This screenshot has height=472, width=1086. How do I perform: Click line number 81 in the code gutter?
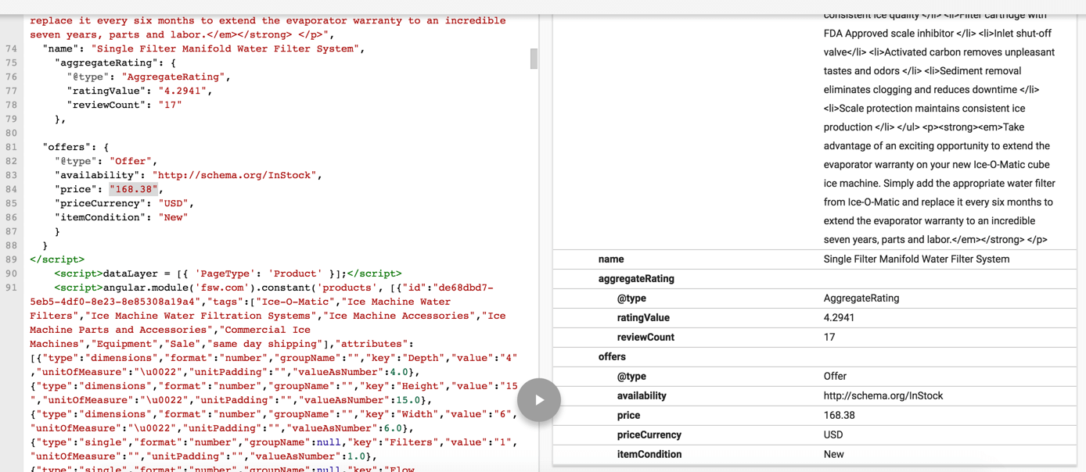click(x=11, y=147)
